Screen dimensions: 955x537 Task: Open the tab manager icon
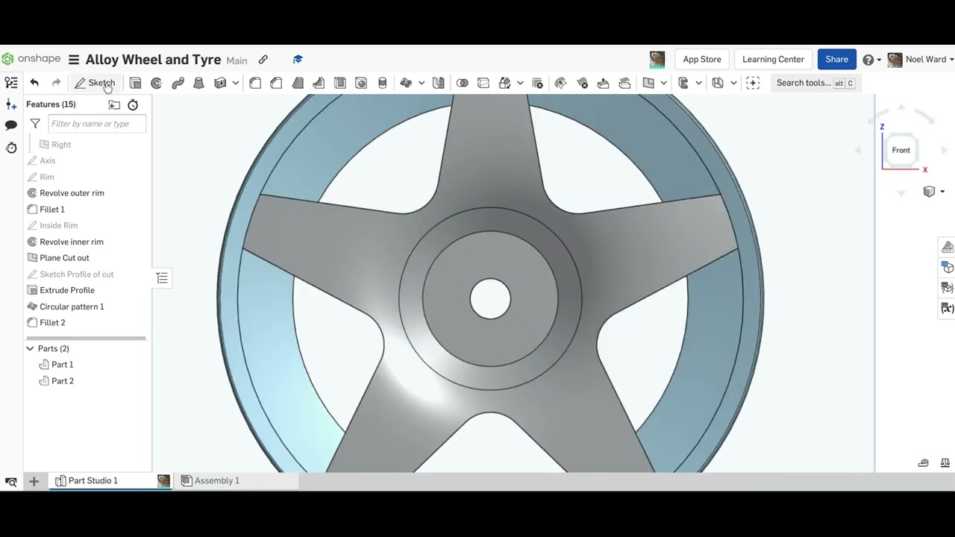(11, 481)
